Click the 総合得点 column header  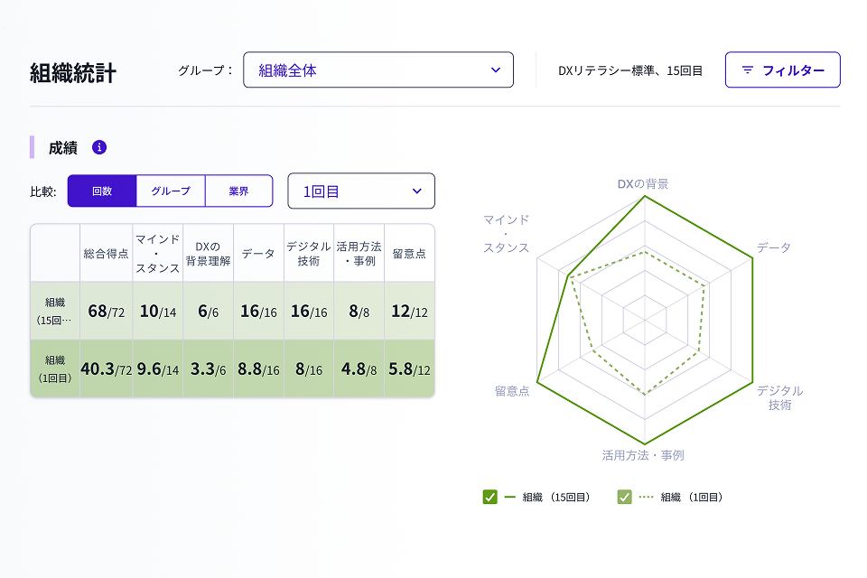click(107, 253)
